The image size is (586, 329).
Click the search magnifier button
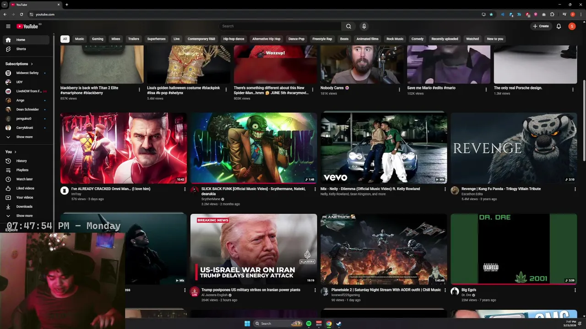[x=348, y=26]
